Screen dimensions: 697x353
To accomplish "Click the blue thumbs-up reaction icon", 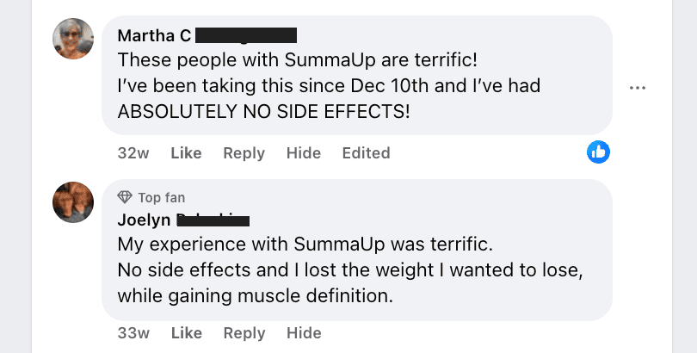I will pyautogui.click(x=598, y=152).
